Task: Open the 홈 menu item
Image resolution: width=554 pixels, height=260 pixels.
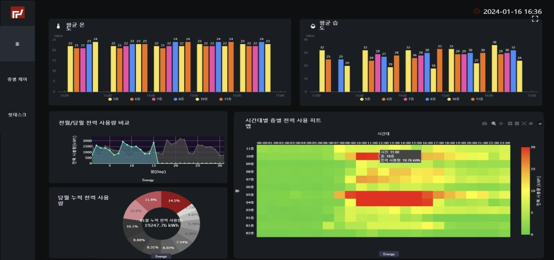Action: pyautogui.click(x=17, y=44)
